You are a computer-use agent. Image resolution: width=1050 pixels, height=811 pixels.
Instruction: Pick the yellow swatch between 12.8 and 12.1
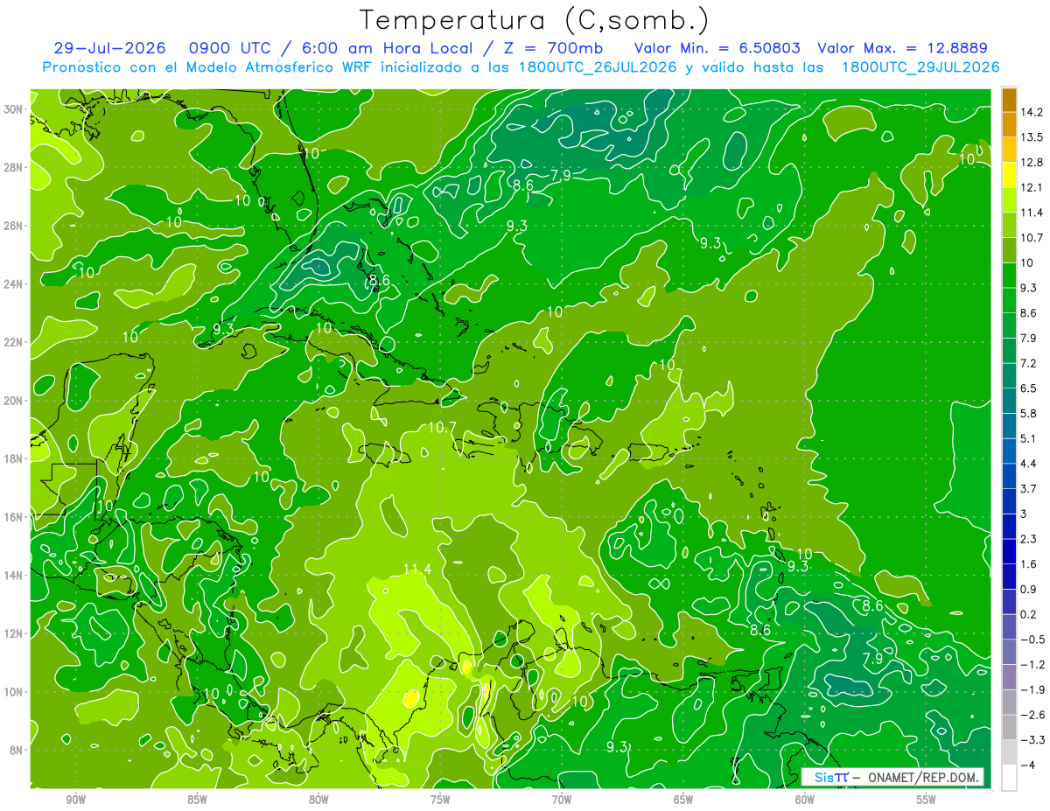[1009, 175]
